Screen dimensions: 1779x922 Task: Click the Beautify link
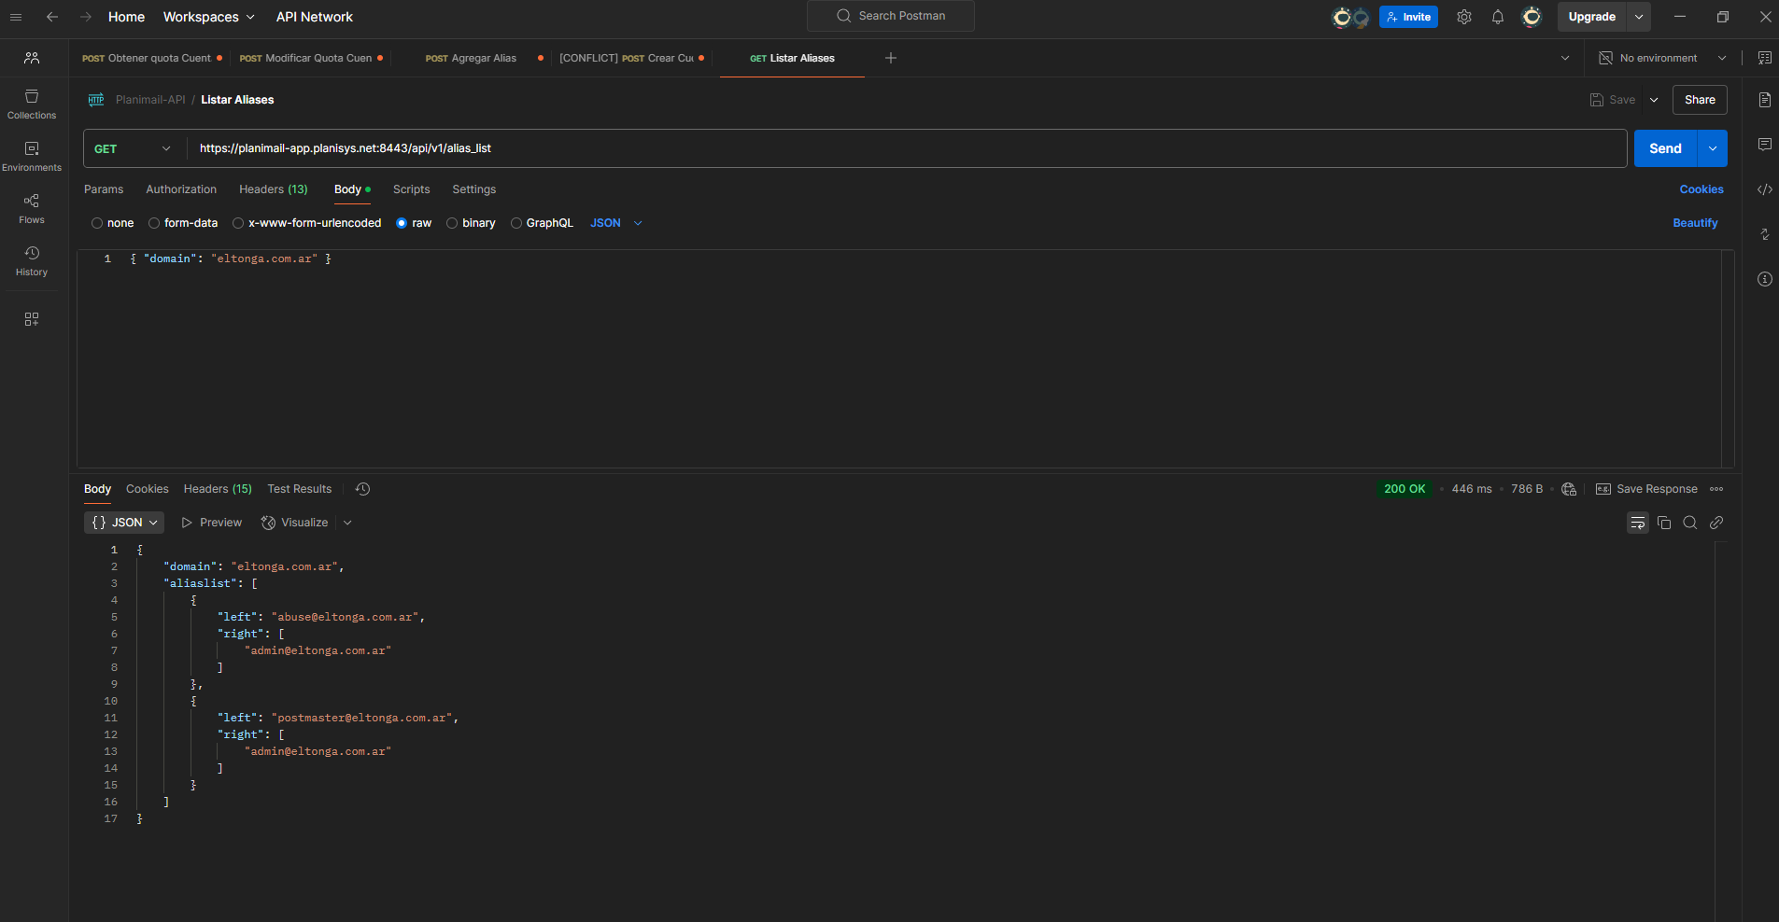1695,223
